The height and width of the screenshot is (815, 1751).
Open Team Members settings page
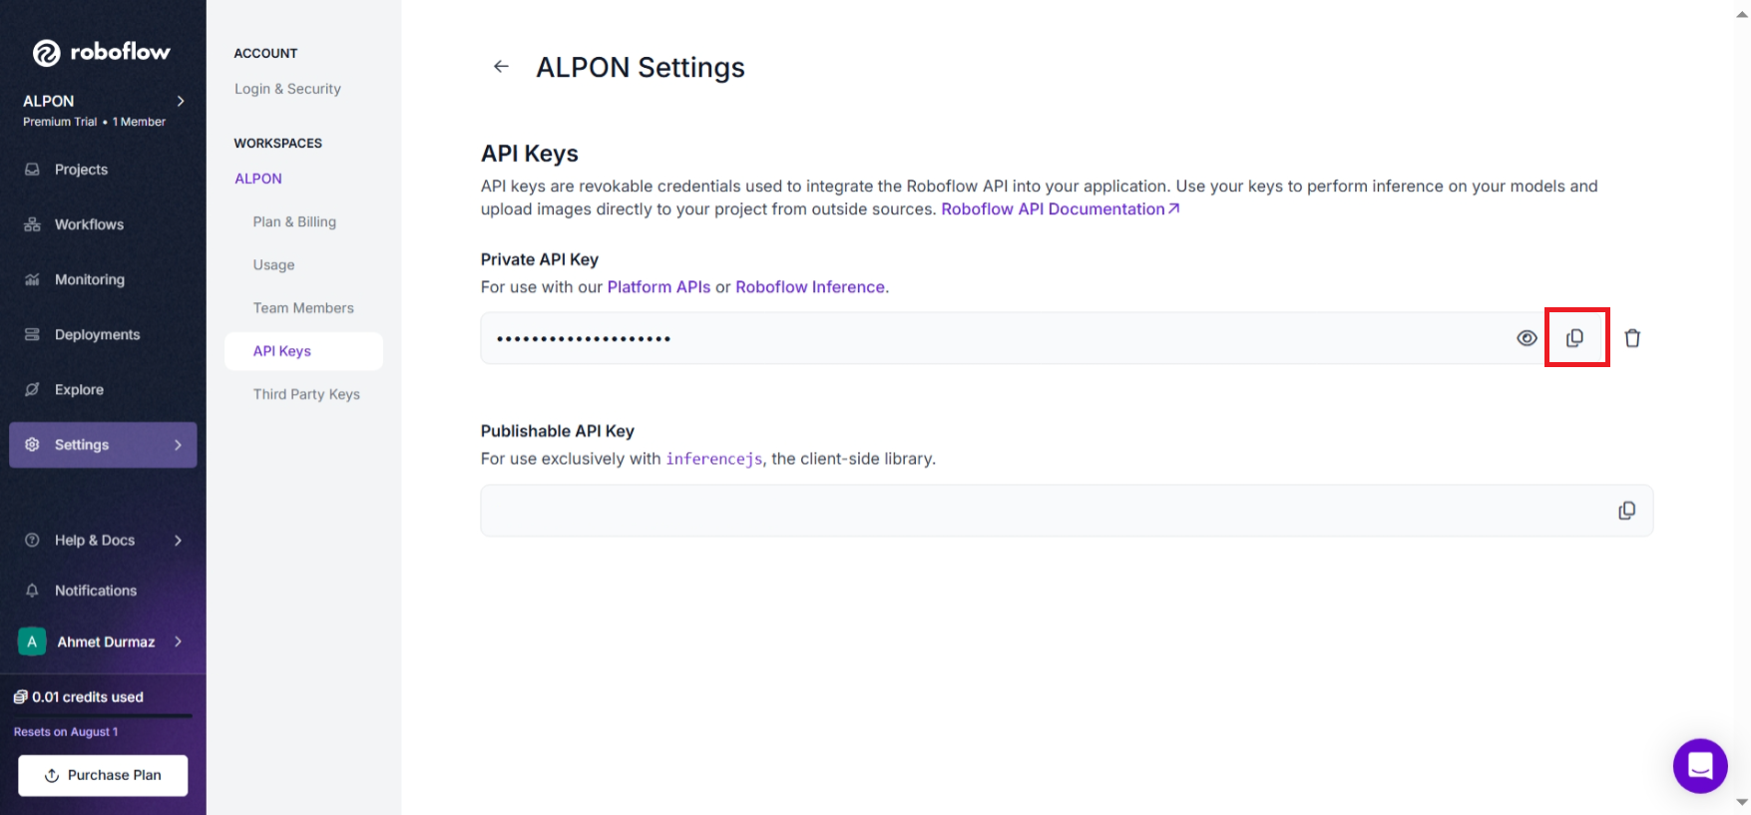point(303,308)
